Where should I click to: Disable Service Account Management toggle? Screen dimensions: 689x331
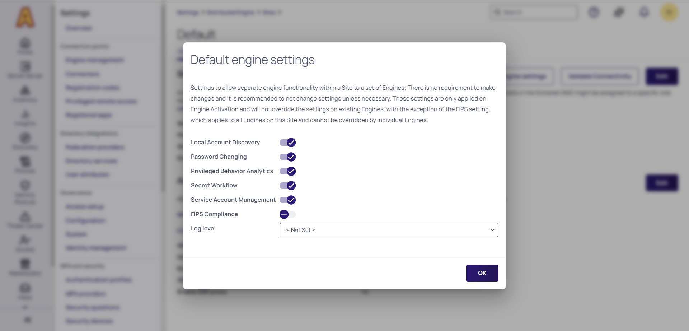[x=287, y=200]
